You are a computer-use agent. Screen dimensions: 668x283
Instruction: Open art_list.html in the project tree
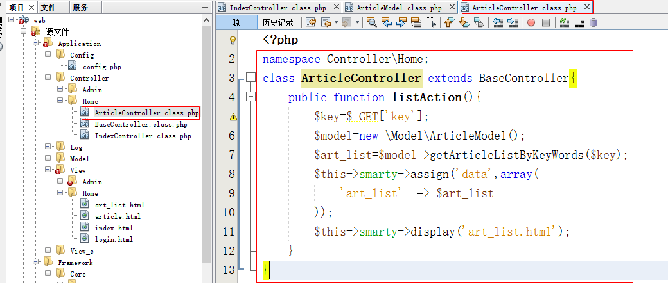click(119, 205)
